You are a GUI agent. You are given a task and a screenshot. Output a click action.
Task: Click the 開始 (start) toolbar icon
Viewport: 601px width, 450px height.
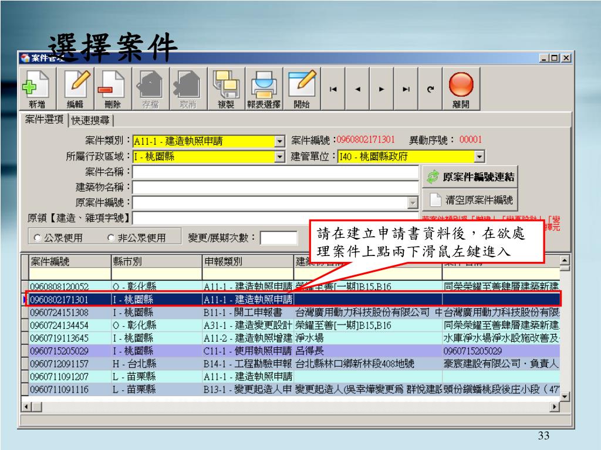click(302, 89)
